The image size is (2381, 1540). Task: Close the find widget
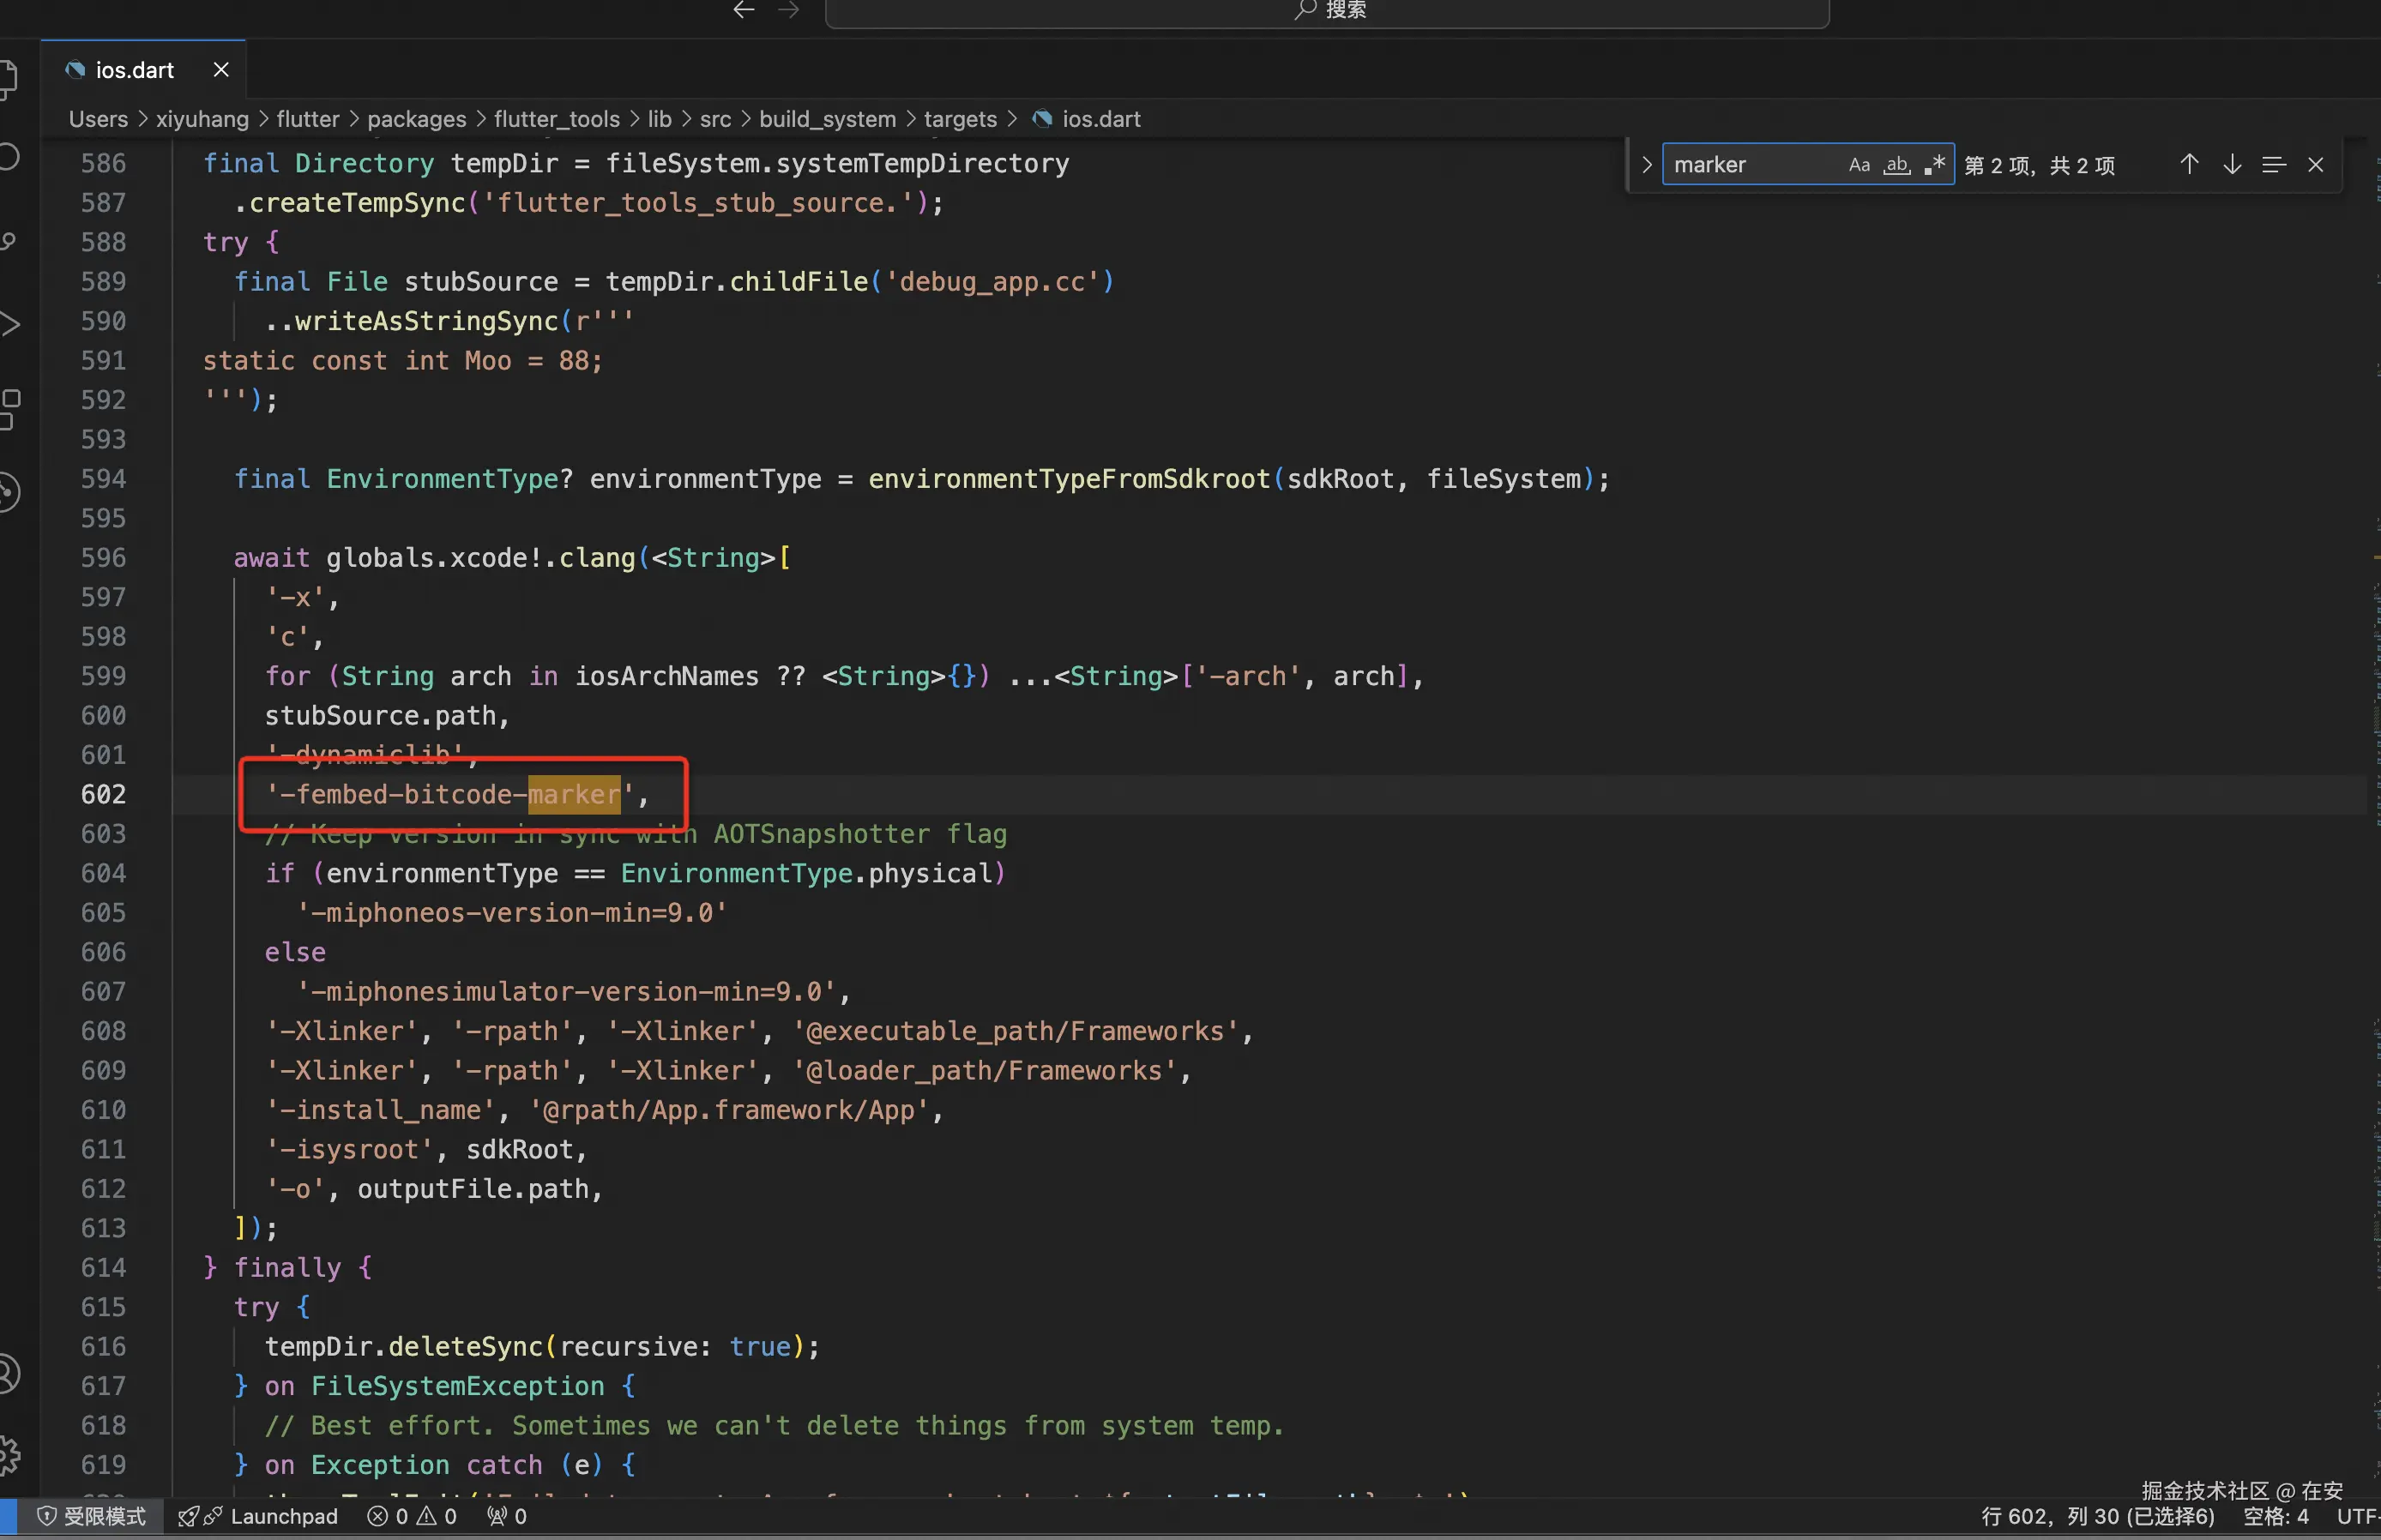click(2315, 164)
